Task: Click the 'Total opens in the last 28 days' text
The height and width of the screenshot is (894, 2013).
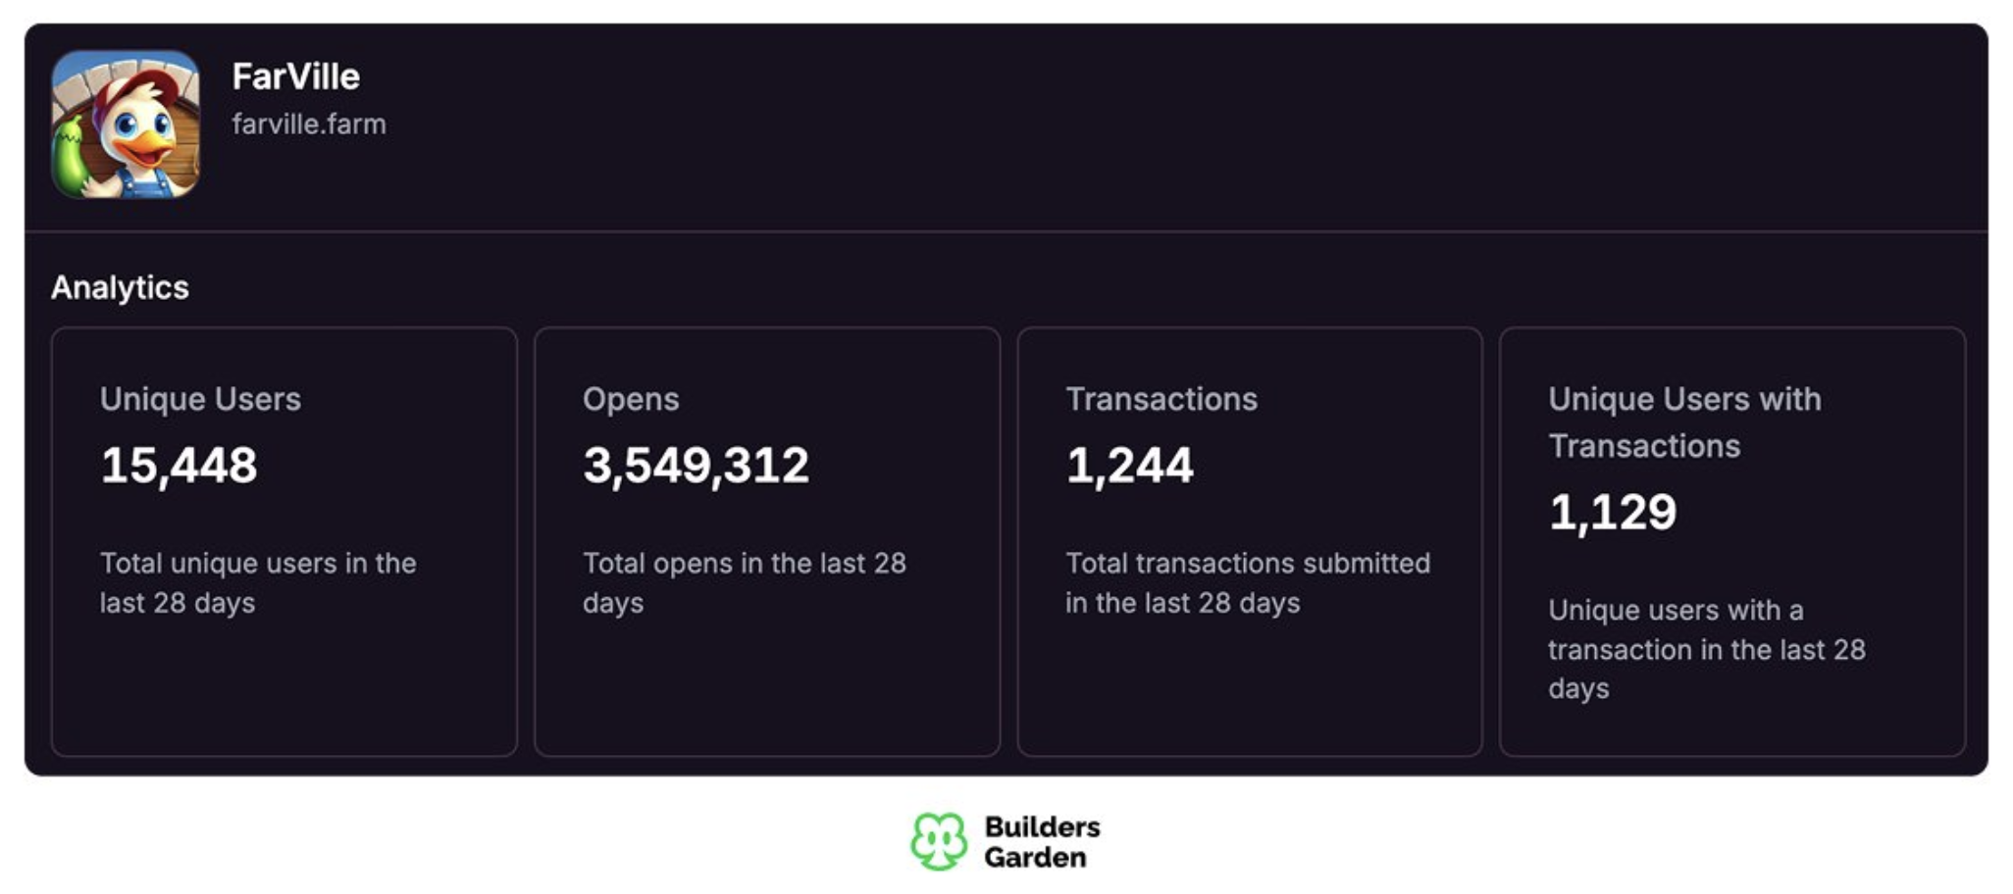Action: pyautogui.click(x=745, y=583)
